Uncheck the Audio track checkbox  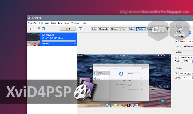[x=176, y=74]
